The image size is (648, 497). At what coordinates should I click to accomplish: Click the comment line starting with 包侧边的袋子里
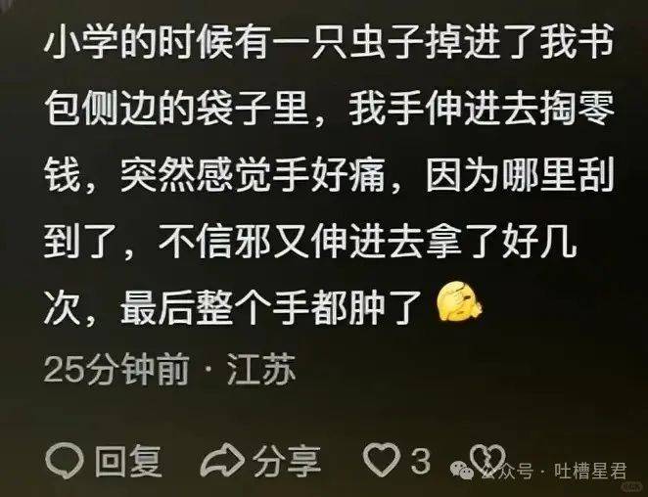tap(328, 109)
